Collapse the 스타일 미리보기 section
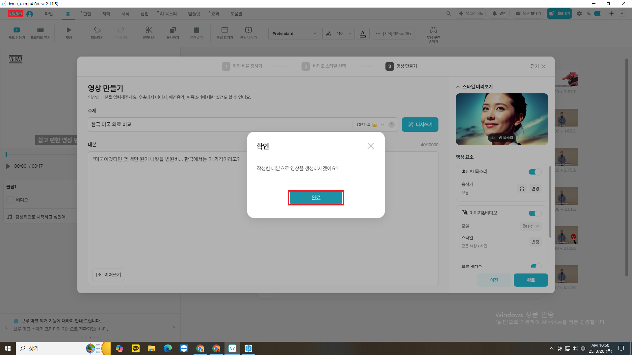632x355 pixels. (x=458, y=87)
